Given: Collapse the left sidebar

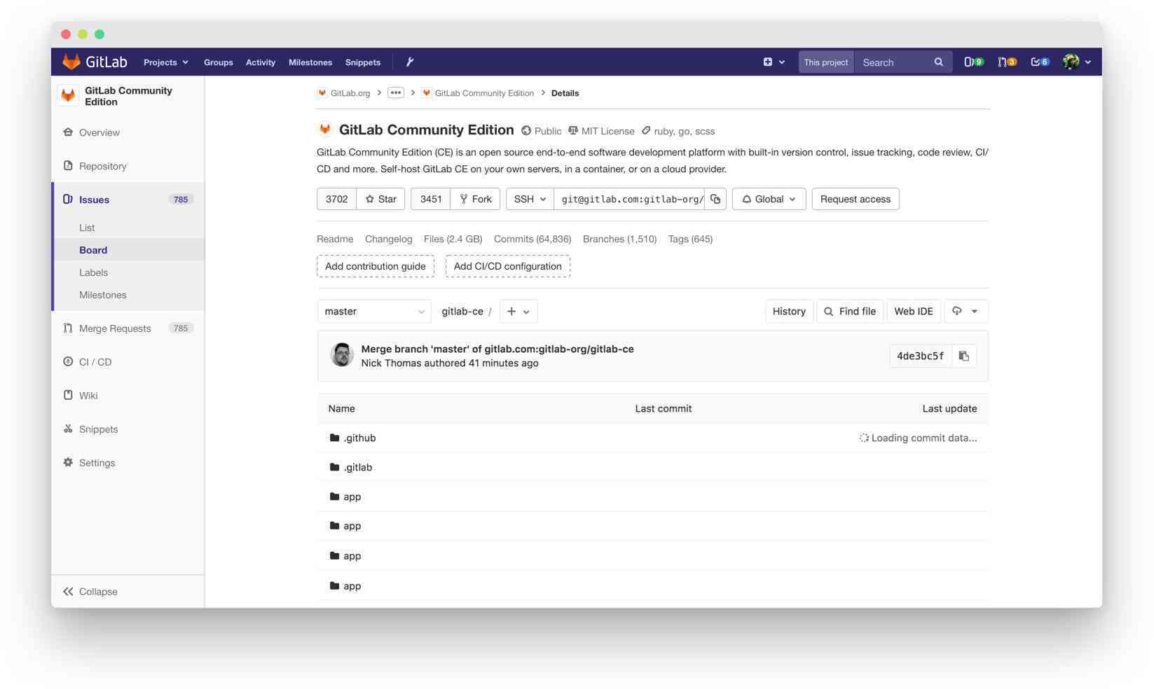Looking at the screenshot, I should (90, 591).
